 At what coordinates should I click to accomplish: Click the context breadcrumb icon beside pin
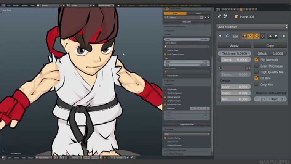point(225,17)
